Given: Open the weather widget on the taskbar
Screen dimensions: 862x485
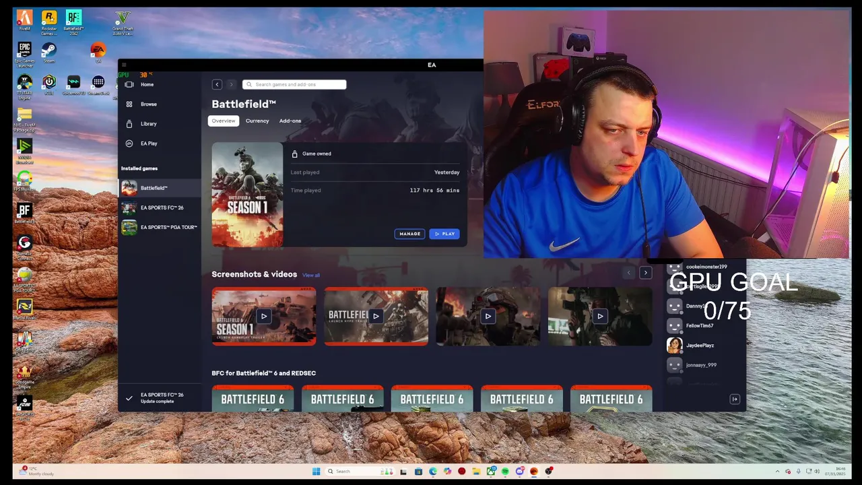Looking at the screenshot, I should click(x=37, y=471).
